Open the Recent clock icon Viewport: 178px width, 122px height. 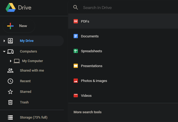(x=10, y=81)
